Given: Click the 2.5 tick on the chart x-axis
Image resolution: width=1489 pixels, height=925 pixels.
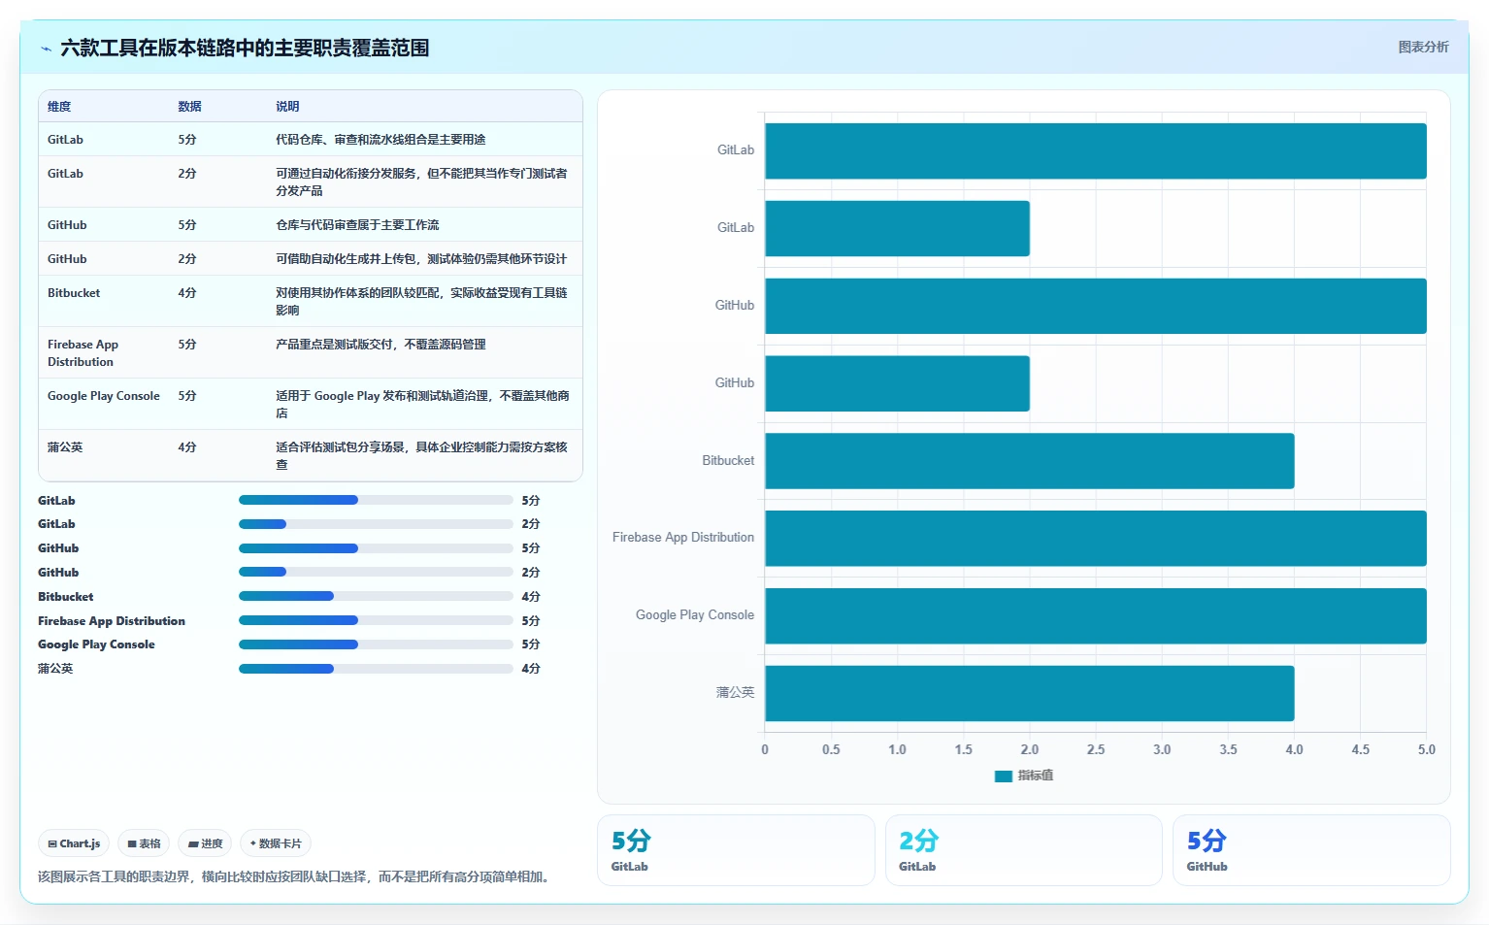Looking at the screenshot, I should tap(1096, 750).
